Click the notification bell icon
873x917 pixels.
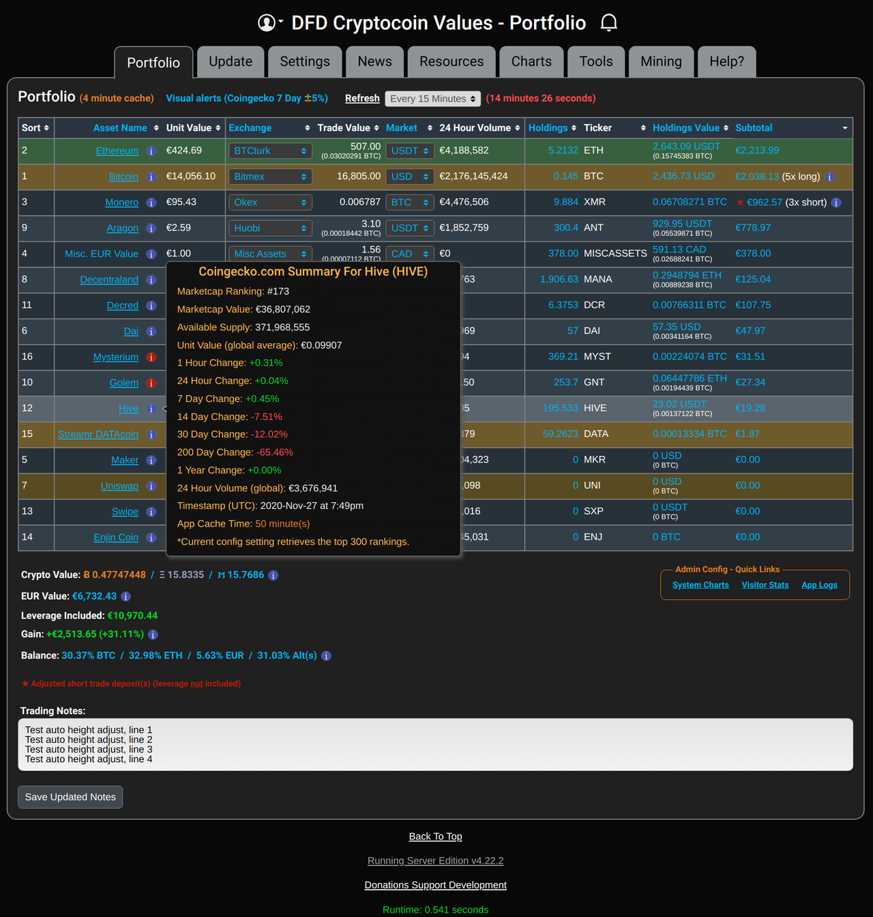608,23
